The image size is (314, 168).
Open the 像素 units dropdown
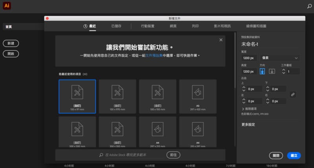coord(280,58)
